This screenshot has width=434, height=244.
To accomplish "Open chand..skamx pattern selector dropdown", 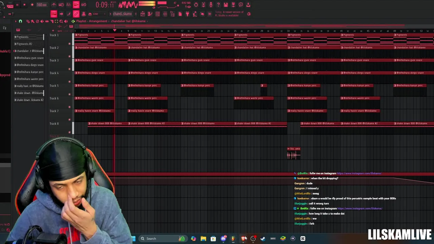I will pos(123,14).
